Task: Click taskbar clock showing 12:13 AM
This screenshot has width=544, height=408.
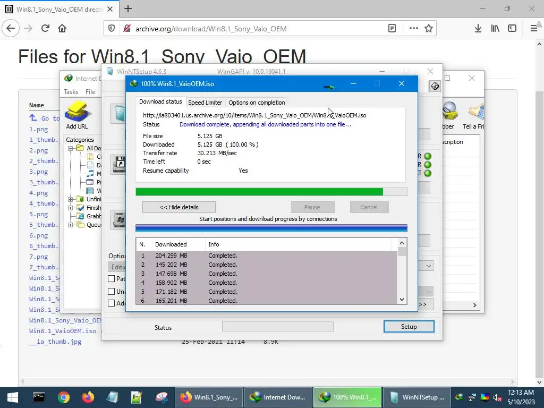Action: tap(521, 397)
